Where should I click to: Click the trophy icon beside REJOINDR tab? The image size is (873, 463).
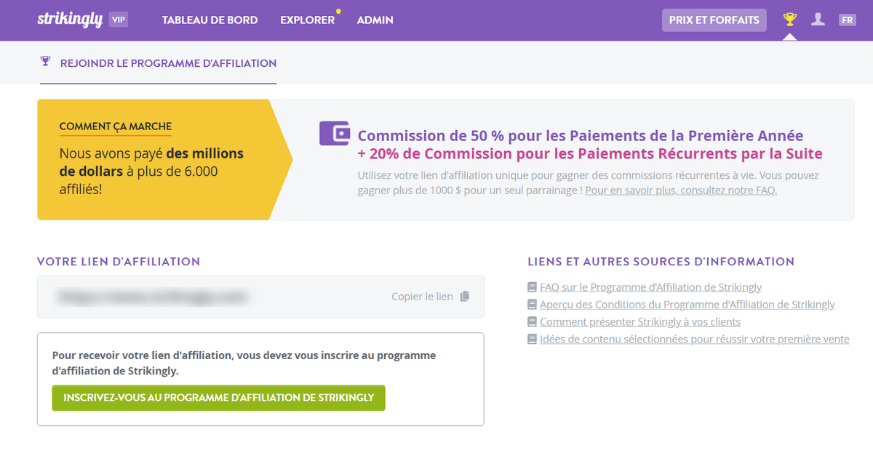coord(46,62)
